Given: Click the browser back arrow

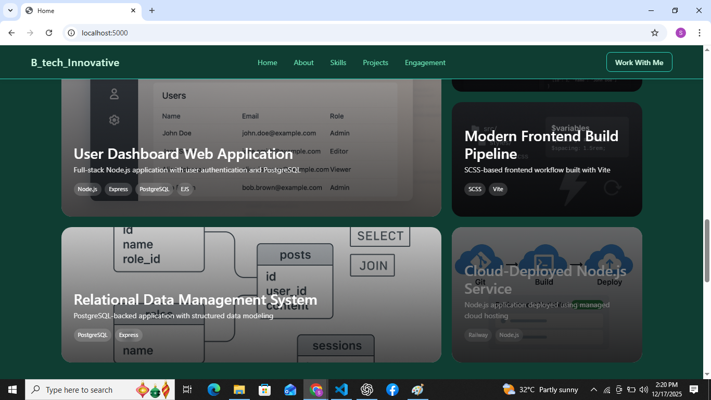Looking at the screenshot, I should [x=11, y=33].
